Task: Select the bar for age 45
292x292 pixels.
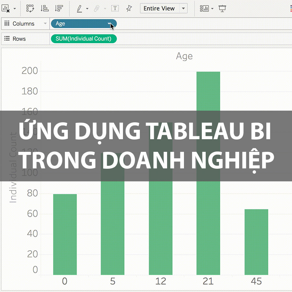Action: click(256, 242)
